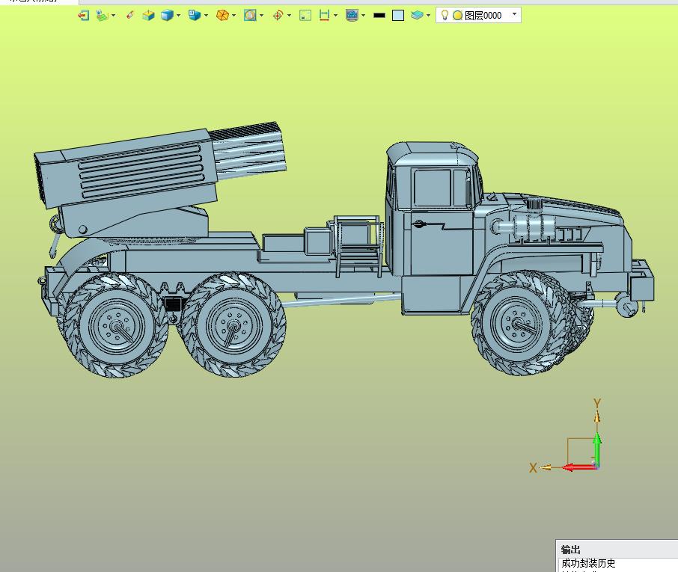Click the section view icon
Screen dimensions: 678x572
click(x=250, y=16)
